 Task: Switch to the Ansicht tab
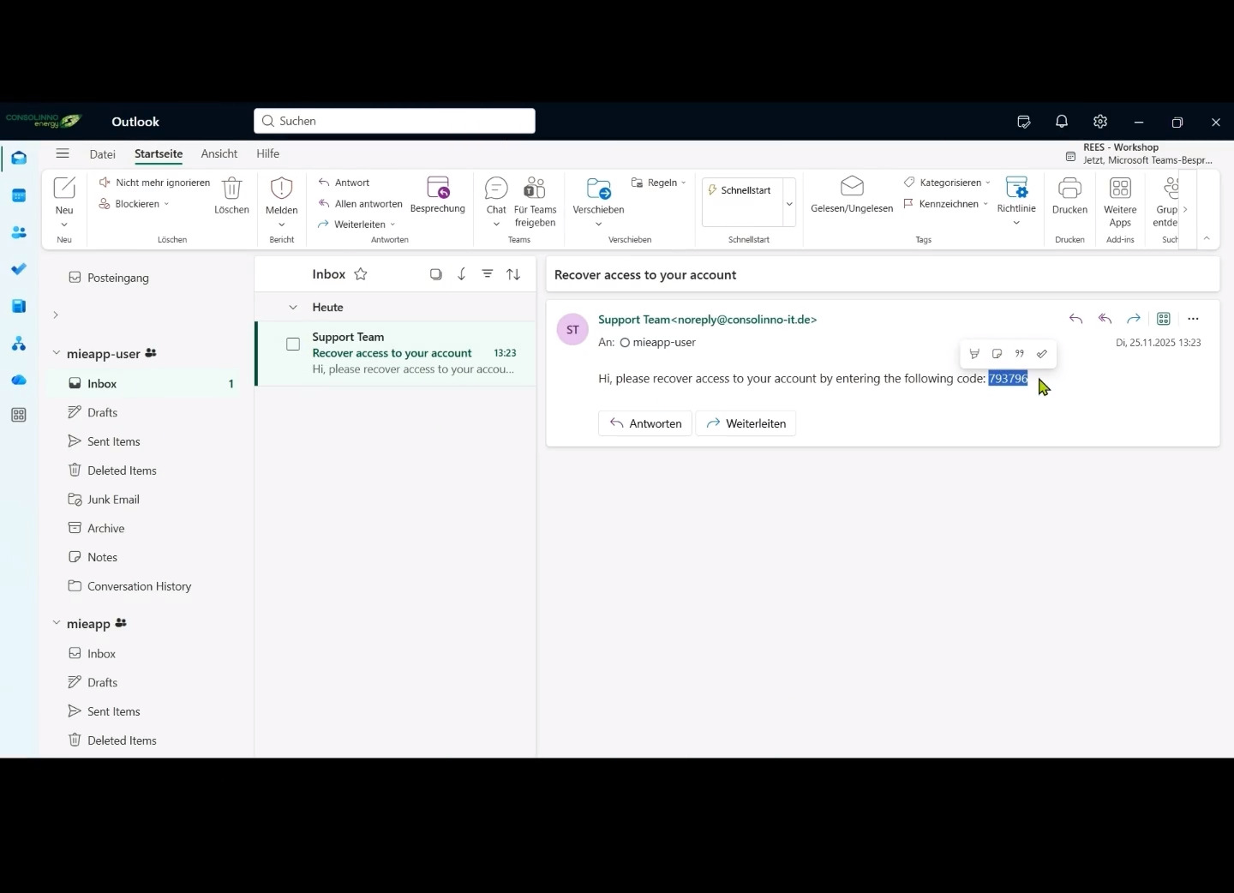(219, 153)
